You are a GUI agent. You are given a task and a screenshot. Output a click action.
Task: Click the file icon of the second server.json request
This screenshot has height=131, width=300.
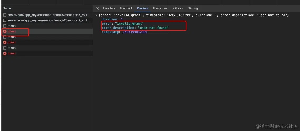[5, 20]
